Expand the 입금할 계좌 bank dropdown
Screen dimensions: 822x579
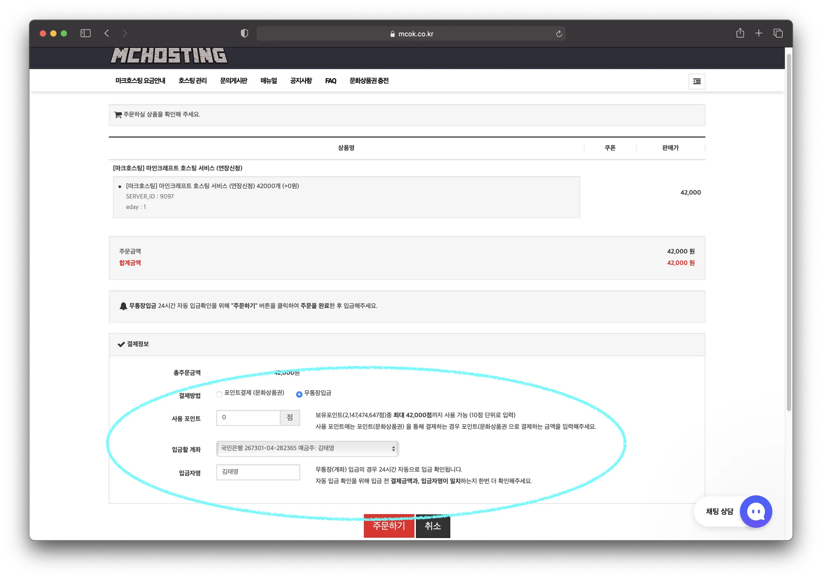click(307, 449)
